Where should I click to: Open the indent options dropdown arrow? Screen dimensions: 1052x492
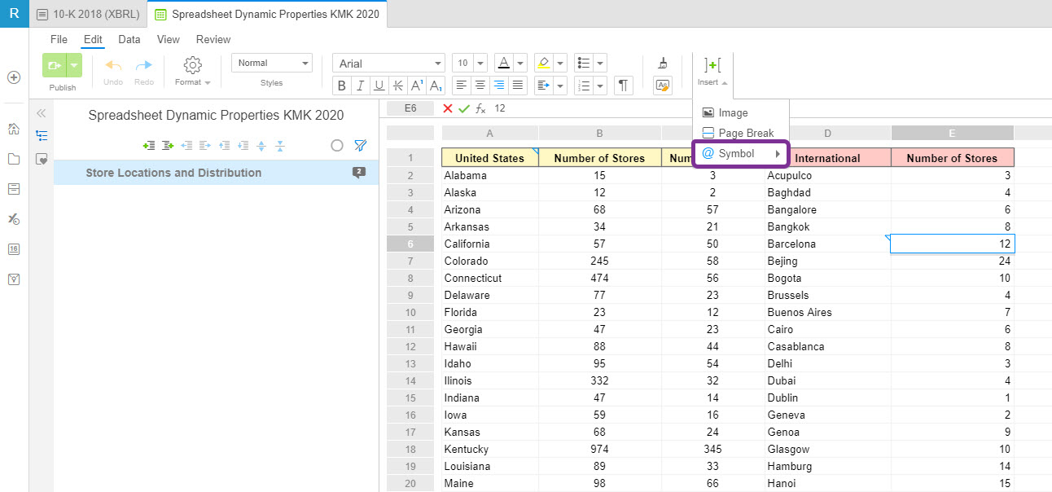560,85
